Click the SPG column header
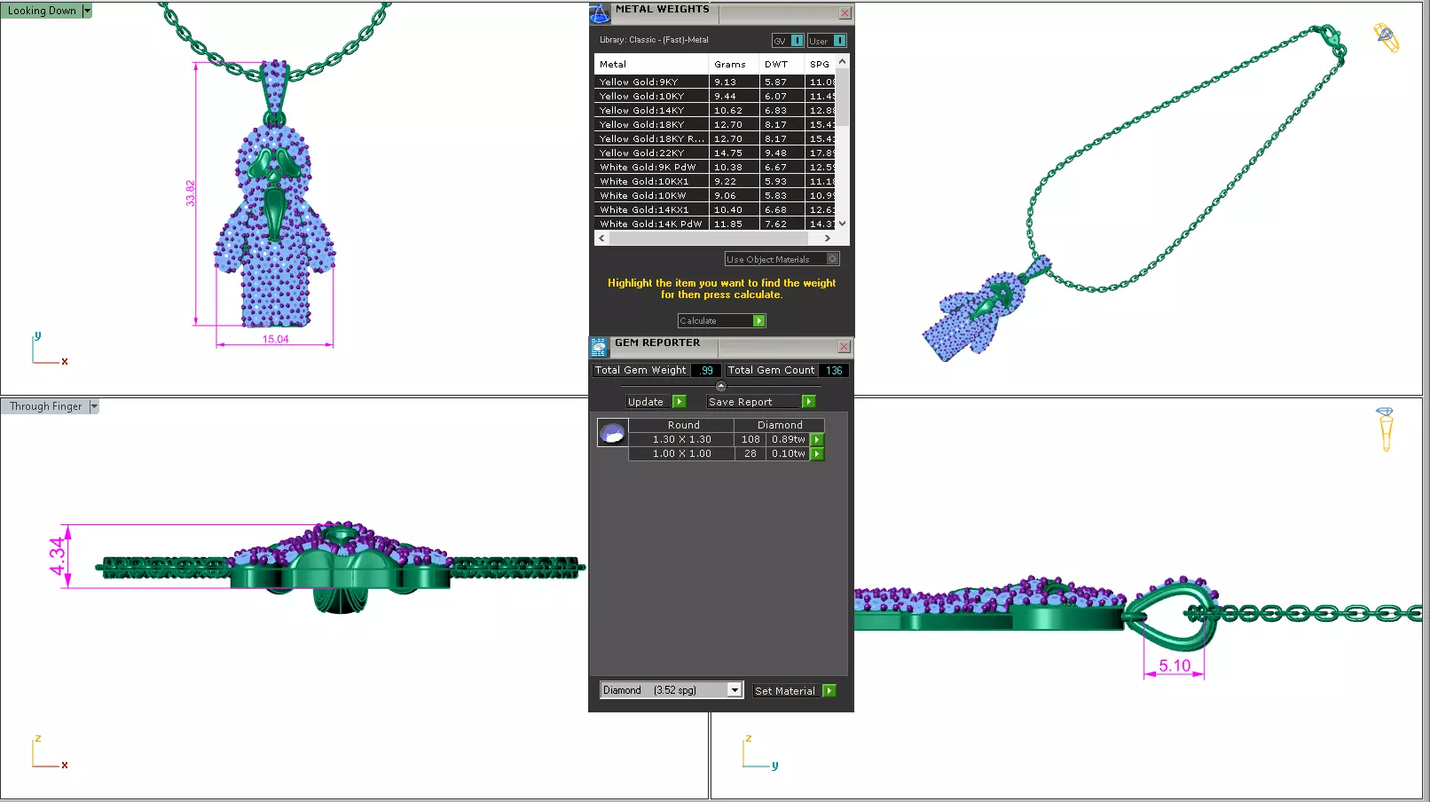1430x802 pixels. point(820,65)
